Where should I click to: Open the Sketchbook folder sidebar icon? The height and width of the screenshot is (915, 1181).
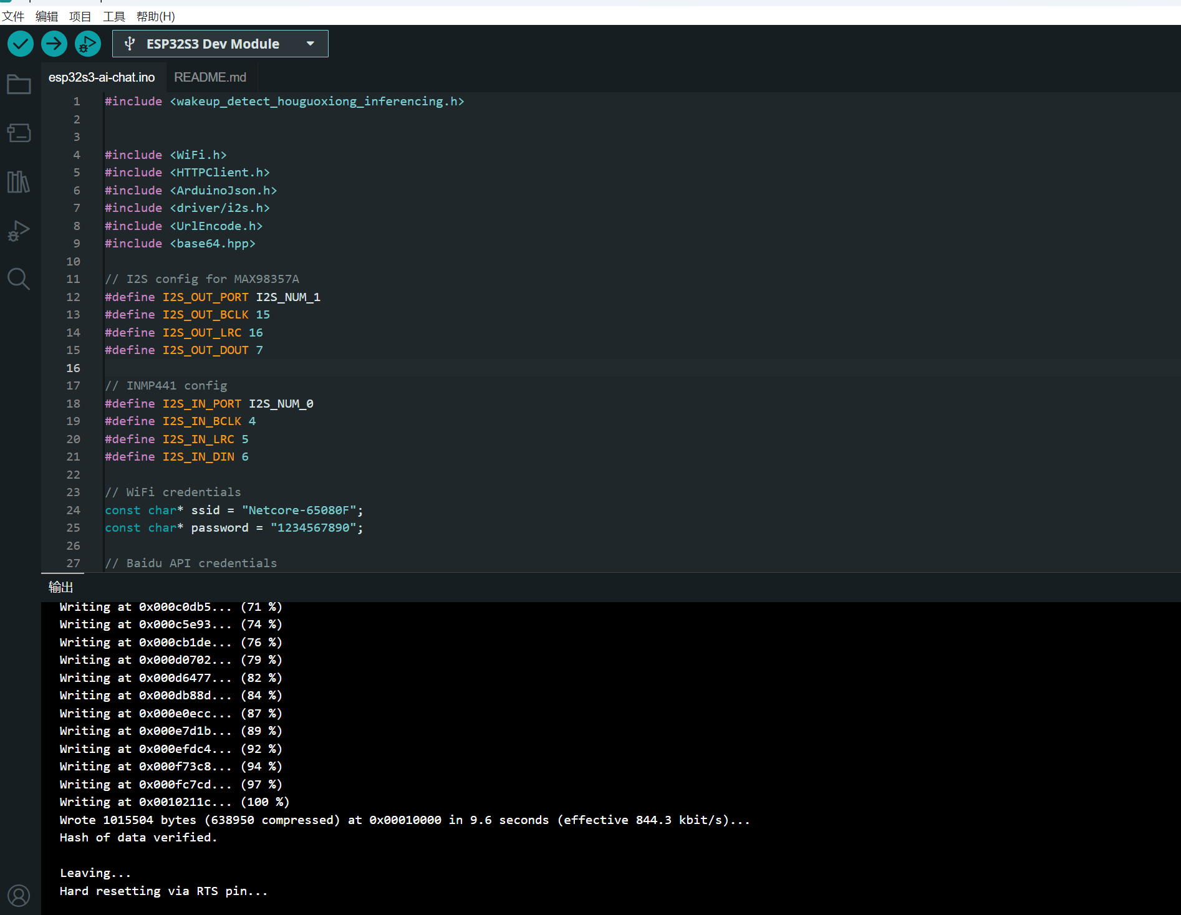tap(19, 84)
